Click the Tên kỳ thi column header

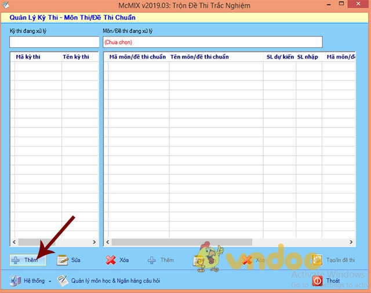coord(77,57)
